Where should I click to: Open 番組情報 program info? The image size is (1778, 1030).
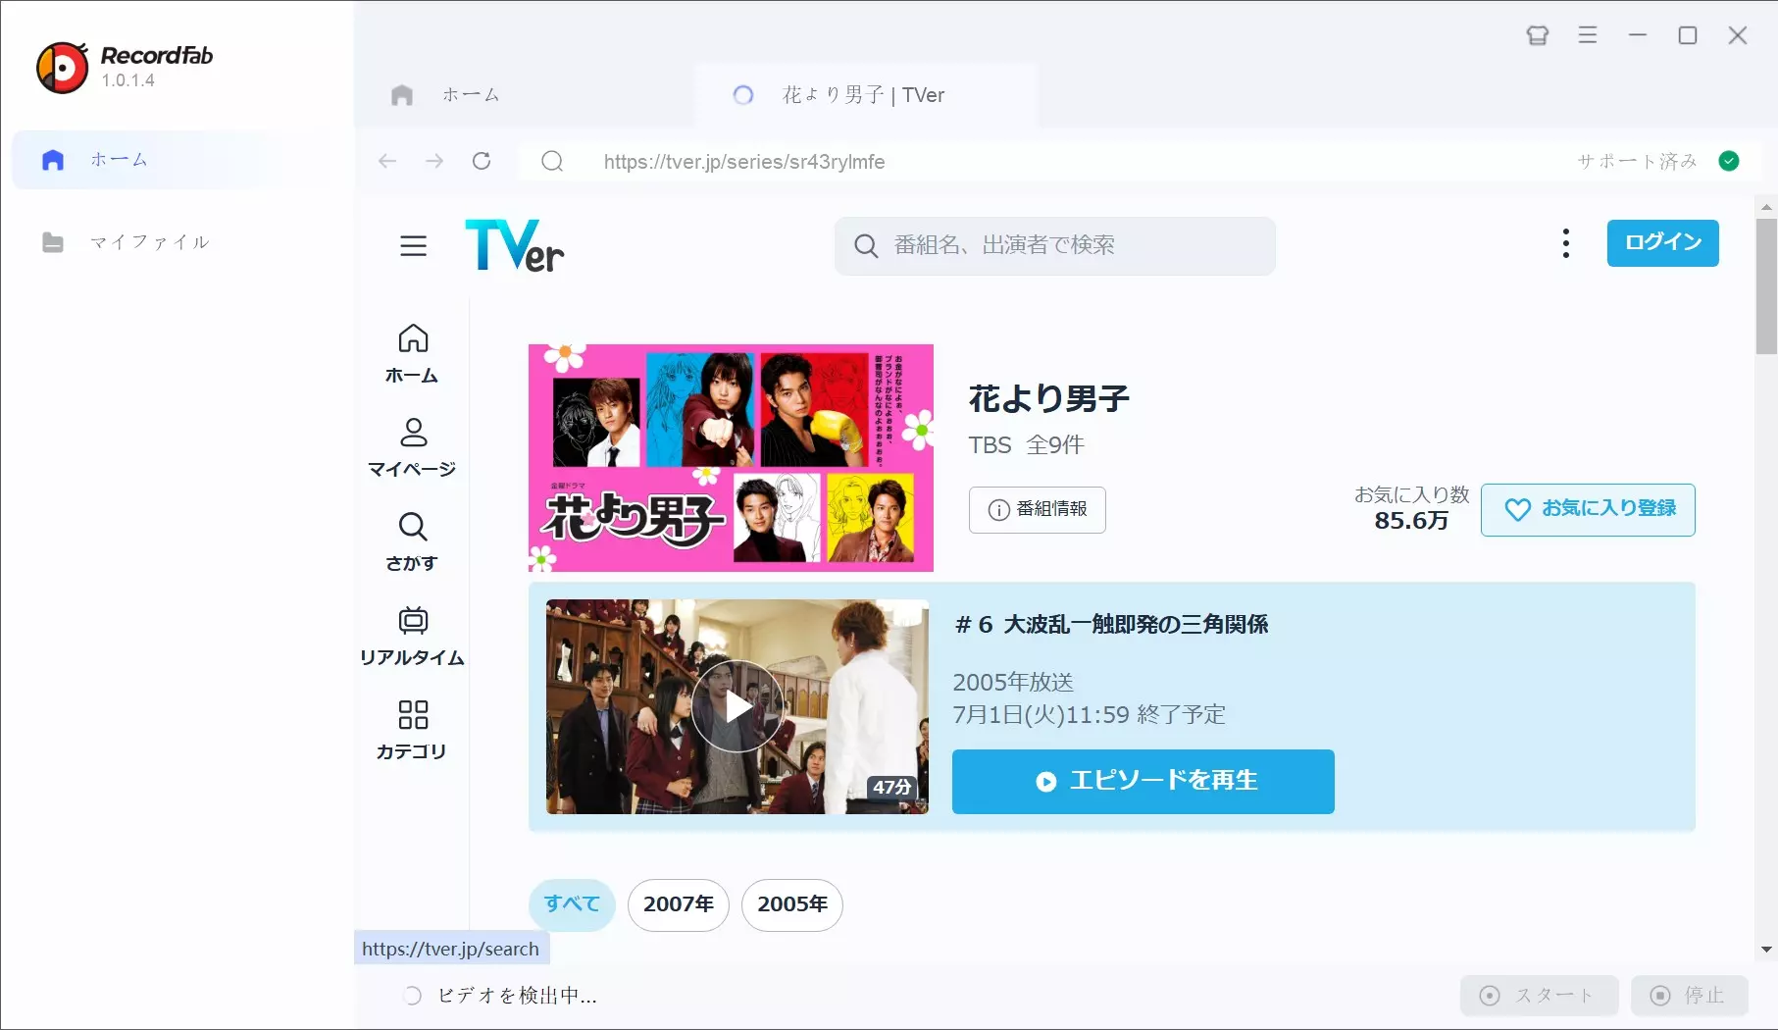coord(1038,510)
